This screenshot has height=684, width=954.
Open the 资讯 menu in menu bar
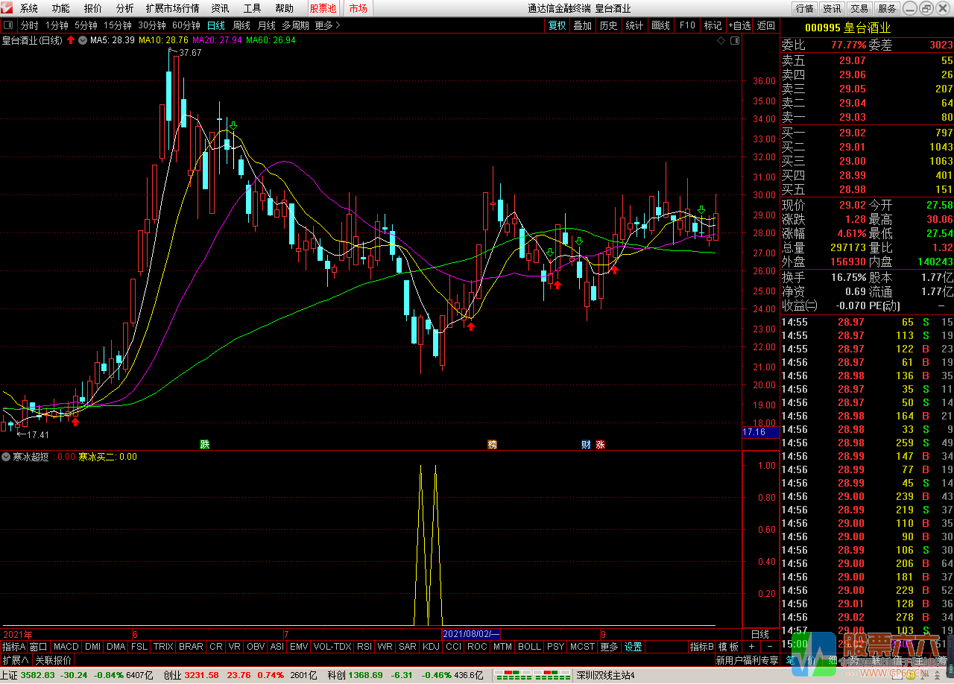pos(221,9)
